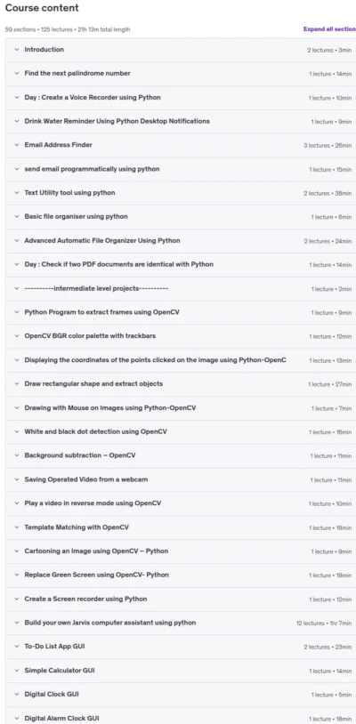
Task: Click chevron beside intermediate level projects divider
Action: click(x=17, y=288)
